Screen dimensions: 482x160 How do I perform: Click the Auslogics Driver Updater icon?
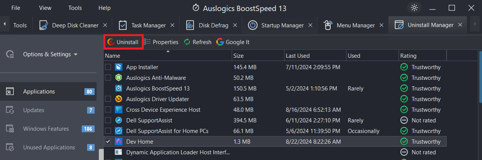pos(119,99)
